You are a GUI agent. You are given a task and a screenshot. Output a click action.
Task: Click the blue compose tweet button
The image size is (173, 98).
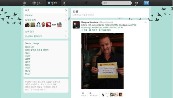click(x=146, y=3)
